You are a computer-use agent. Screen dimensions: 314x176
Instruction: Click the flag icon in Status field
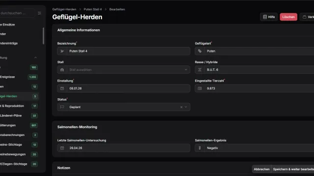click(62, 107)
